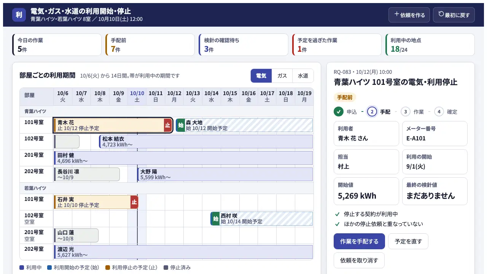487x274 pixels.
Task: Click the 予定を直す button
Action: (408, 241)
